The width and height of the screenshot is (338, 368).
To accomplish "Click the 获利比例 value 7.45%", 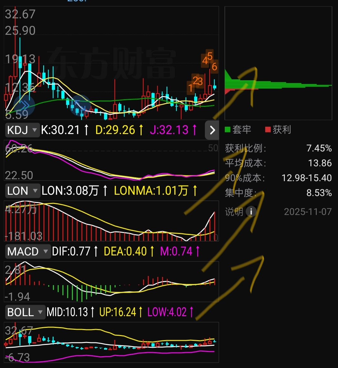I will 319,148.
